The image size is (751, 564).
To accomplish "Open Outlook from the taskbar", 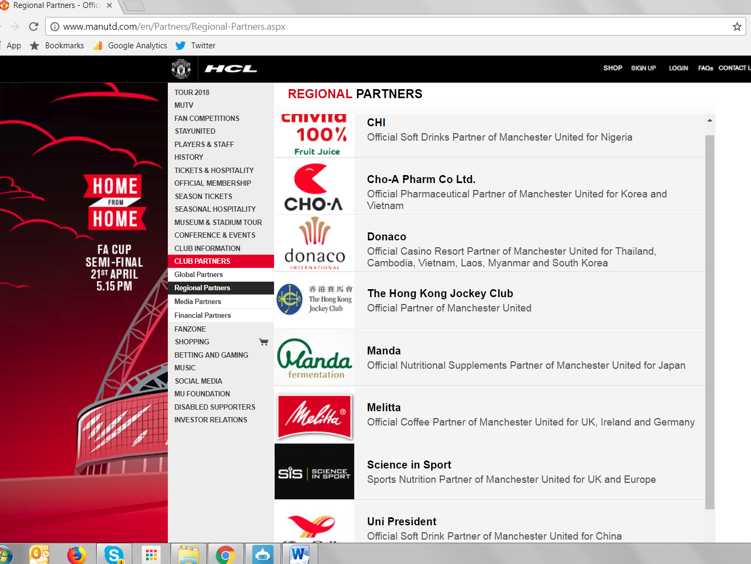I will click(x=39, y=555).
